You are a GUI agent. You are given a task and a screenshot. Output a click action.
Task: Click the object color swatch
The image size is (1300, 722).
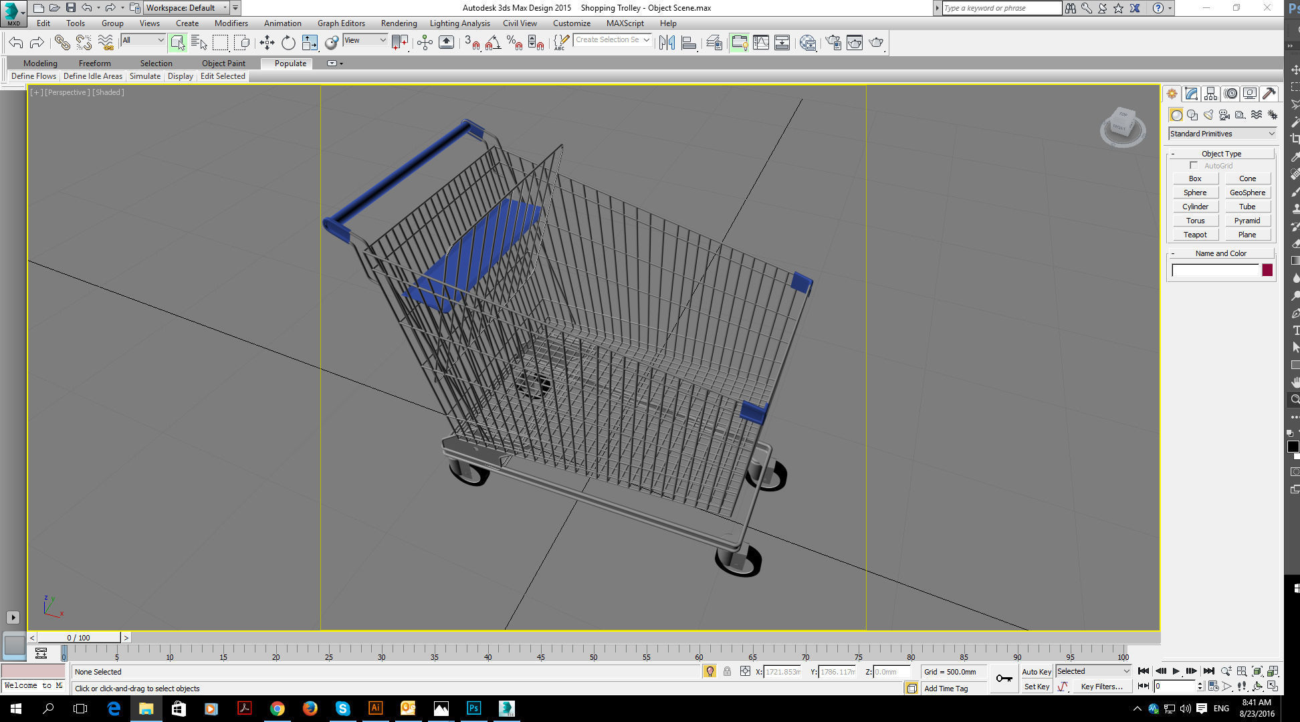click(1267, 270)
